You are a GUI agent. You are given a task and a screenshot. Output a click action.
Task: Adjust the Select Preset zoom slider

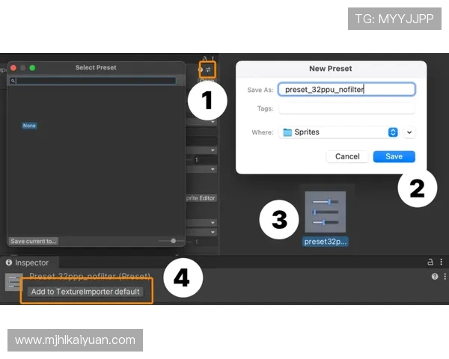174,241
